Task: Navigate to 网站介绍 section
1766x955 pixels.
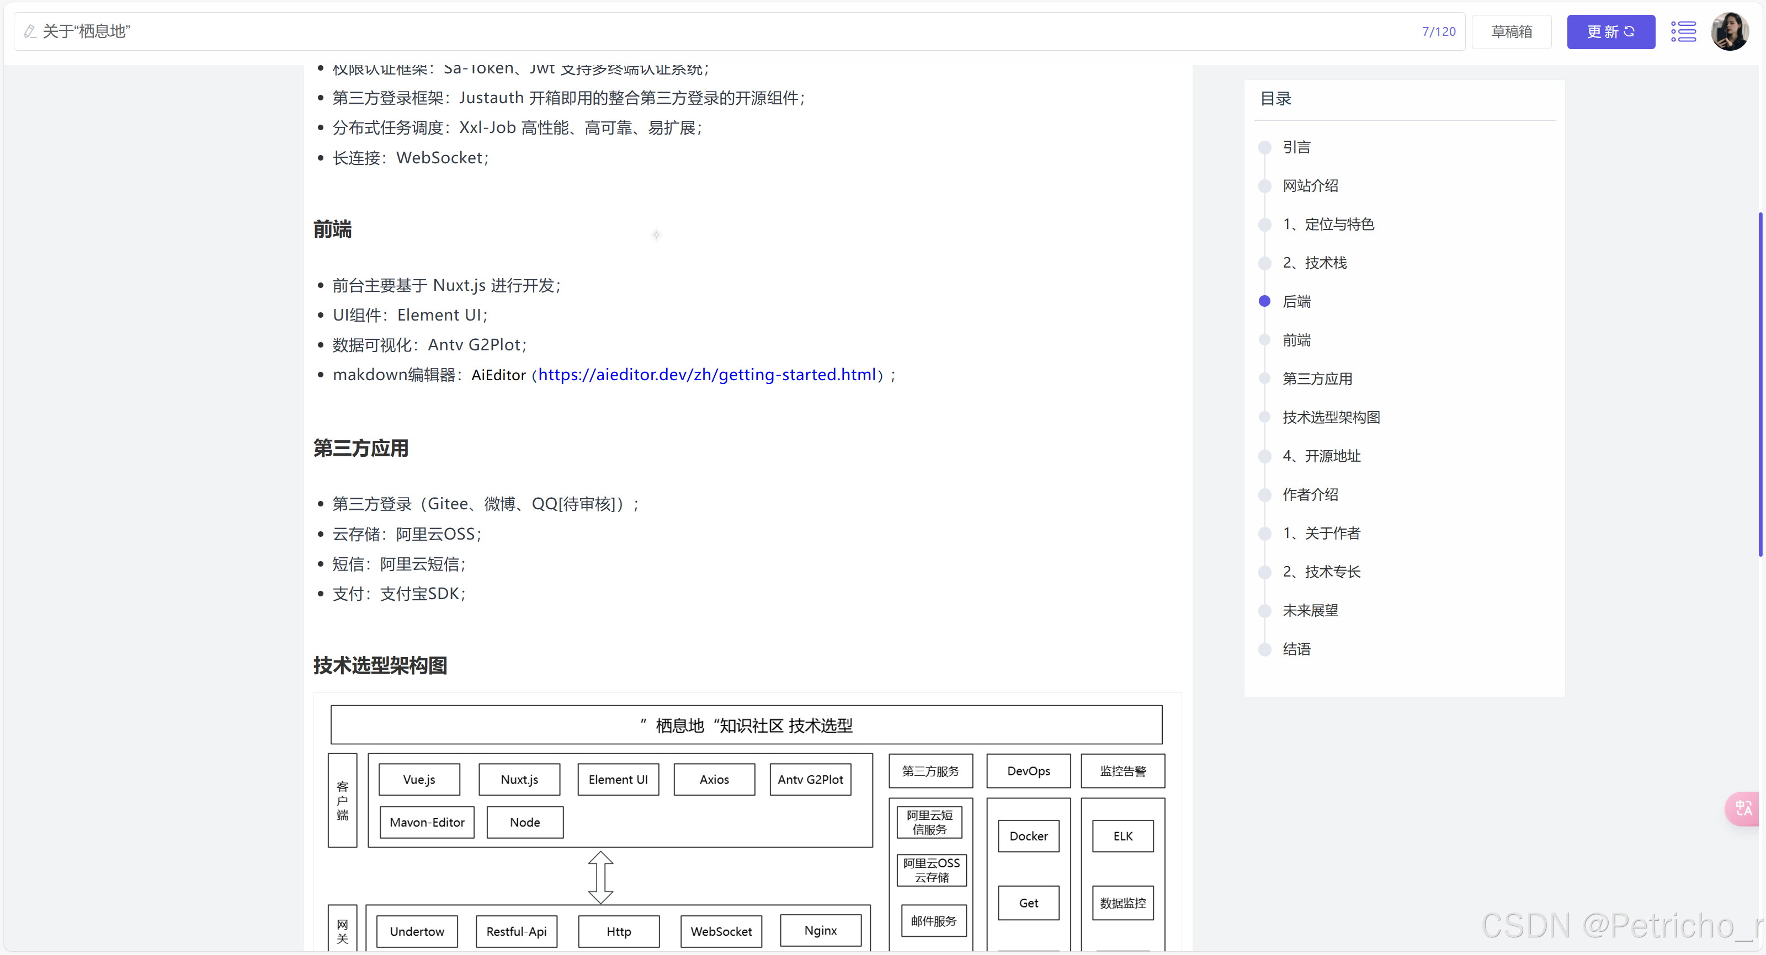Action: tap(1310, 186)
